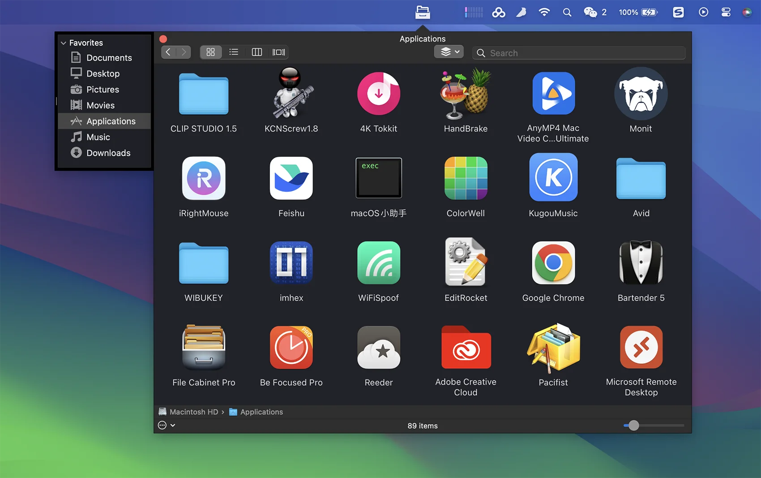Select the WIBUKEY folder
The width and height of the screenshot is (761, 478).
point(204,263)
